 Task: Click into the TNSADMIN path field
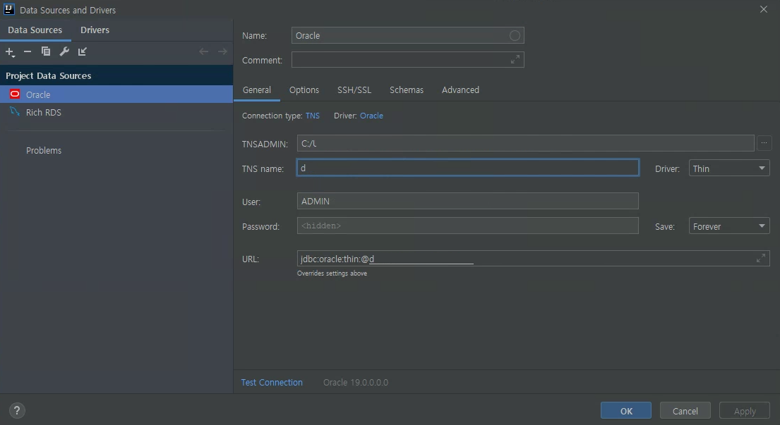pos(525,143)
